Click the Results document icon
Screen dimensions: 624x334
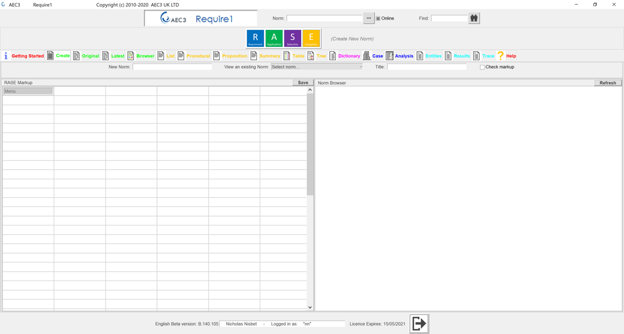point(448,56)
